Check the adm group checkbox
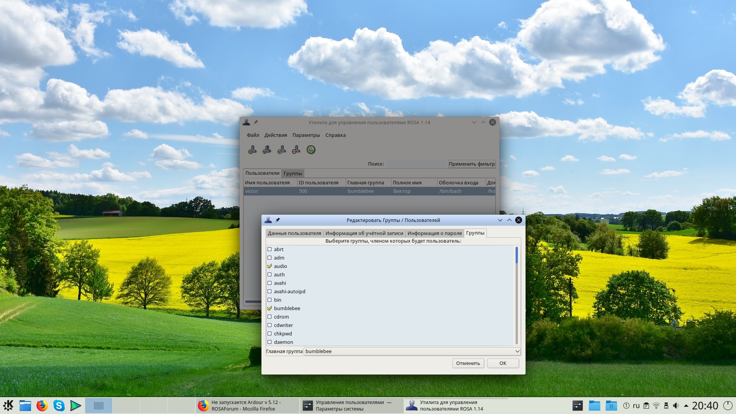The height and width of the screenshot is (414, 736). click(269, 258)
